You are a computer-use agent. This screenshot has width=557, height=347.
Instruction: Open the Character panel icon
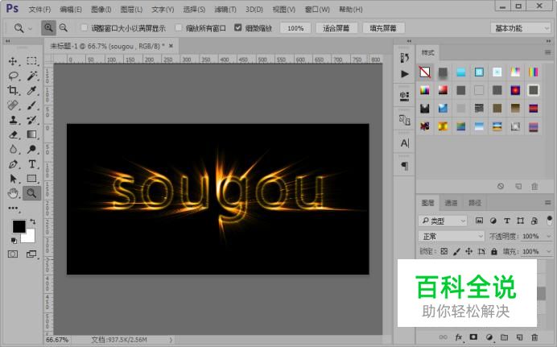(x=405, y=143)
